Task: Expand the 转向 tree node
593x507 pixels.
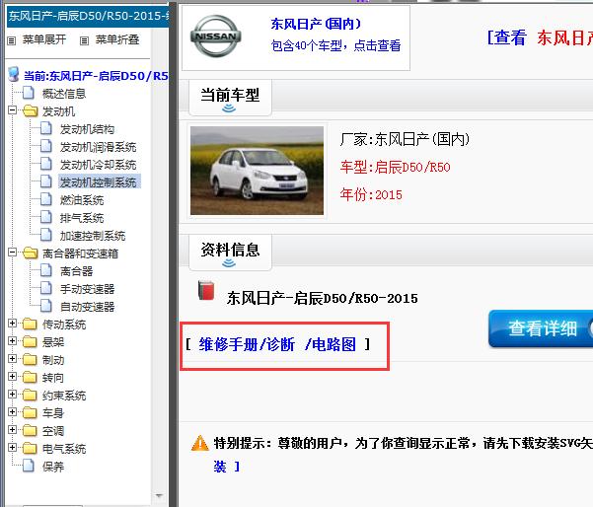Action: pyautogui.click(x=12, y=377)
